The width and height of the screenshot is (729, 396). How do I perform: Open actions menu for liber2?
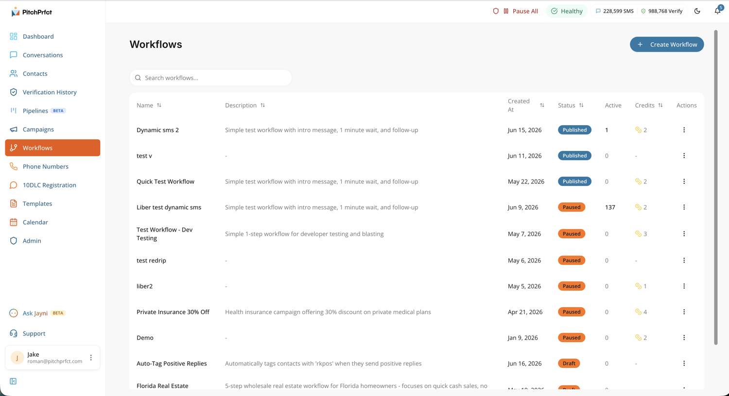[x=684, y=286]
